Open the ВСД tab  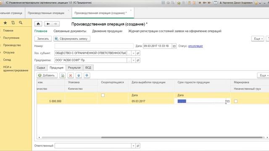pyautogui.click(x=88, y=68)
